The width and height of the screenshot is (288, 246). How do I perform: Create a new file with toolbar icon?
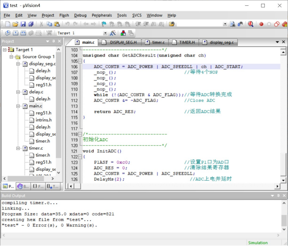point(8,24)
